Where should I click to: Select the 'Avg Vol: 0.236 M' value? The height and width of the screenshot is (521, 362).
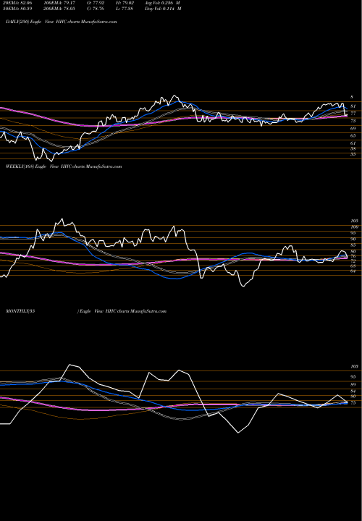[163, 3]
